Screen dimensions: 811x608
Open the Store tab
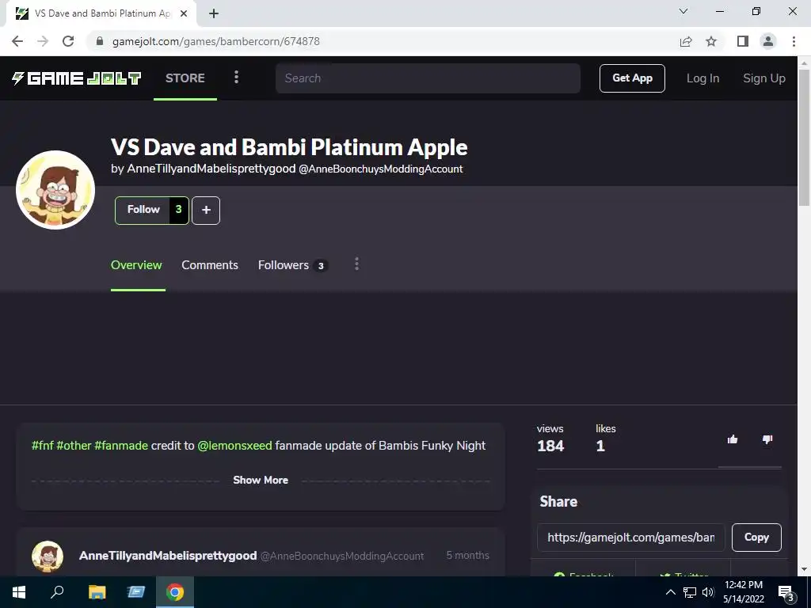185,78
